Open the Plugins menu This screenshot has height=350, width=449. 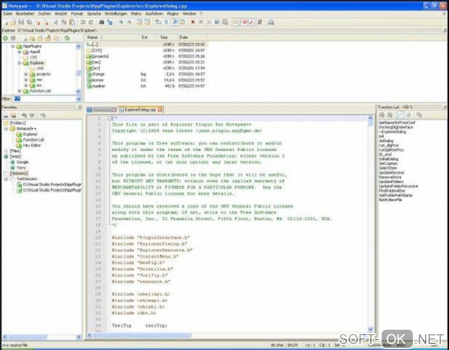173,14
